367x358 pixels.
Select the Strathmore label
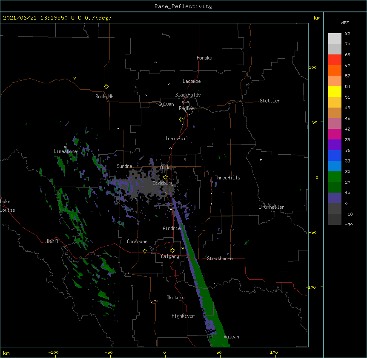(220, 259)
